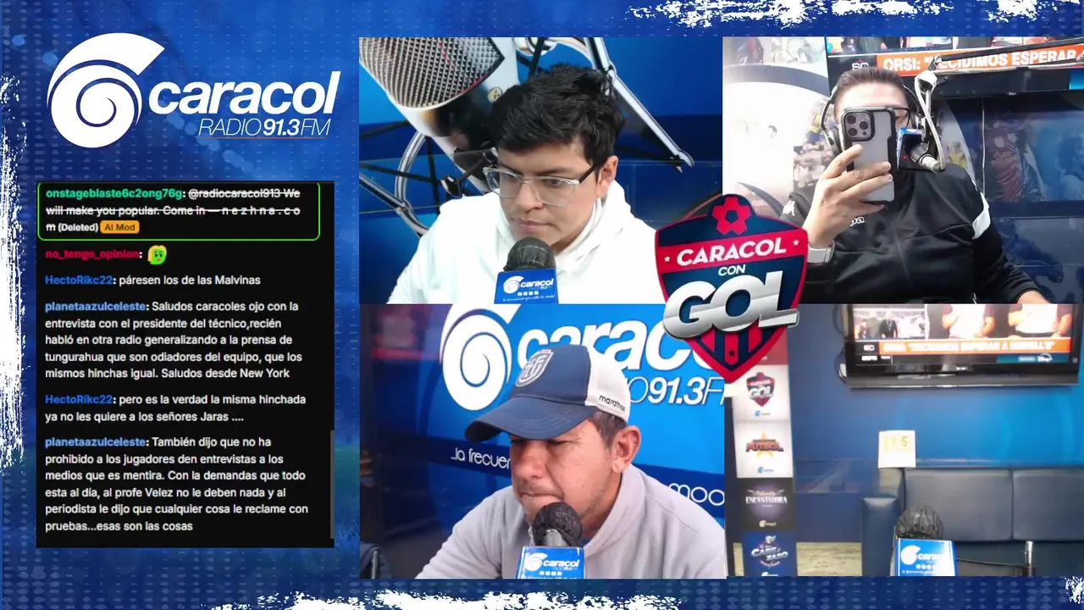1084x610 pixels.
Task: Click the Caracol microphone flag in empty studio
Action: point(924,557)
